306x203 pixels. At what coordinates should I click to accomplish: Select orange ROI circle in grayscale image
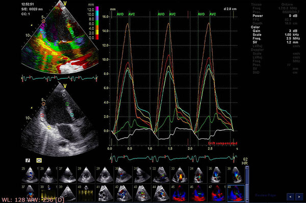click(43, 104)
